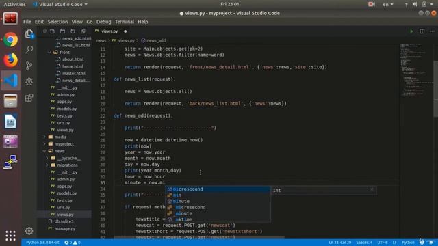Open the File menu
The height and width of the screenshot is (246, 438).
27,22
